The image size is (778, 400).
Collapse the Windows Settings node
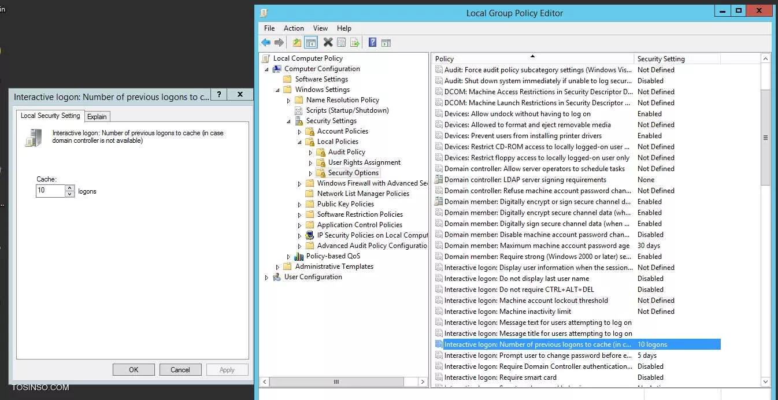click(278, 90)
